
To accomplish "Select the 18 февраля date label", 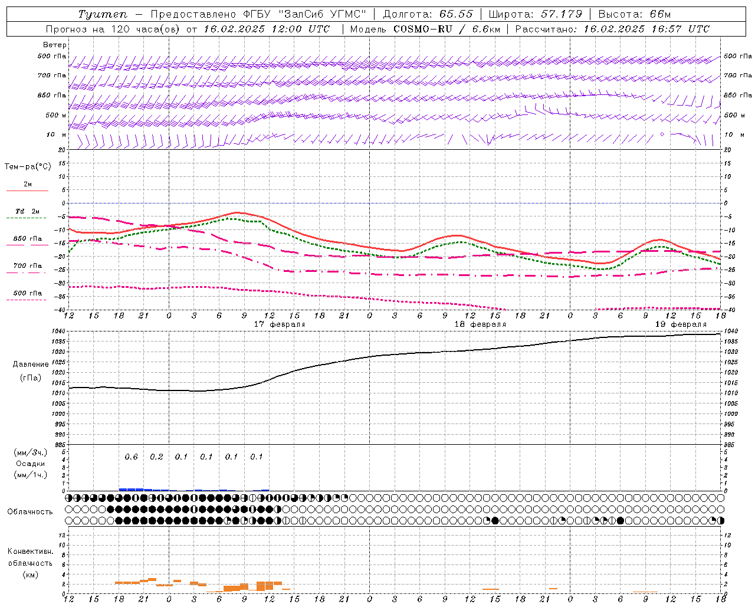I will point(480,324).
